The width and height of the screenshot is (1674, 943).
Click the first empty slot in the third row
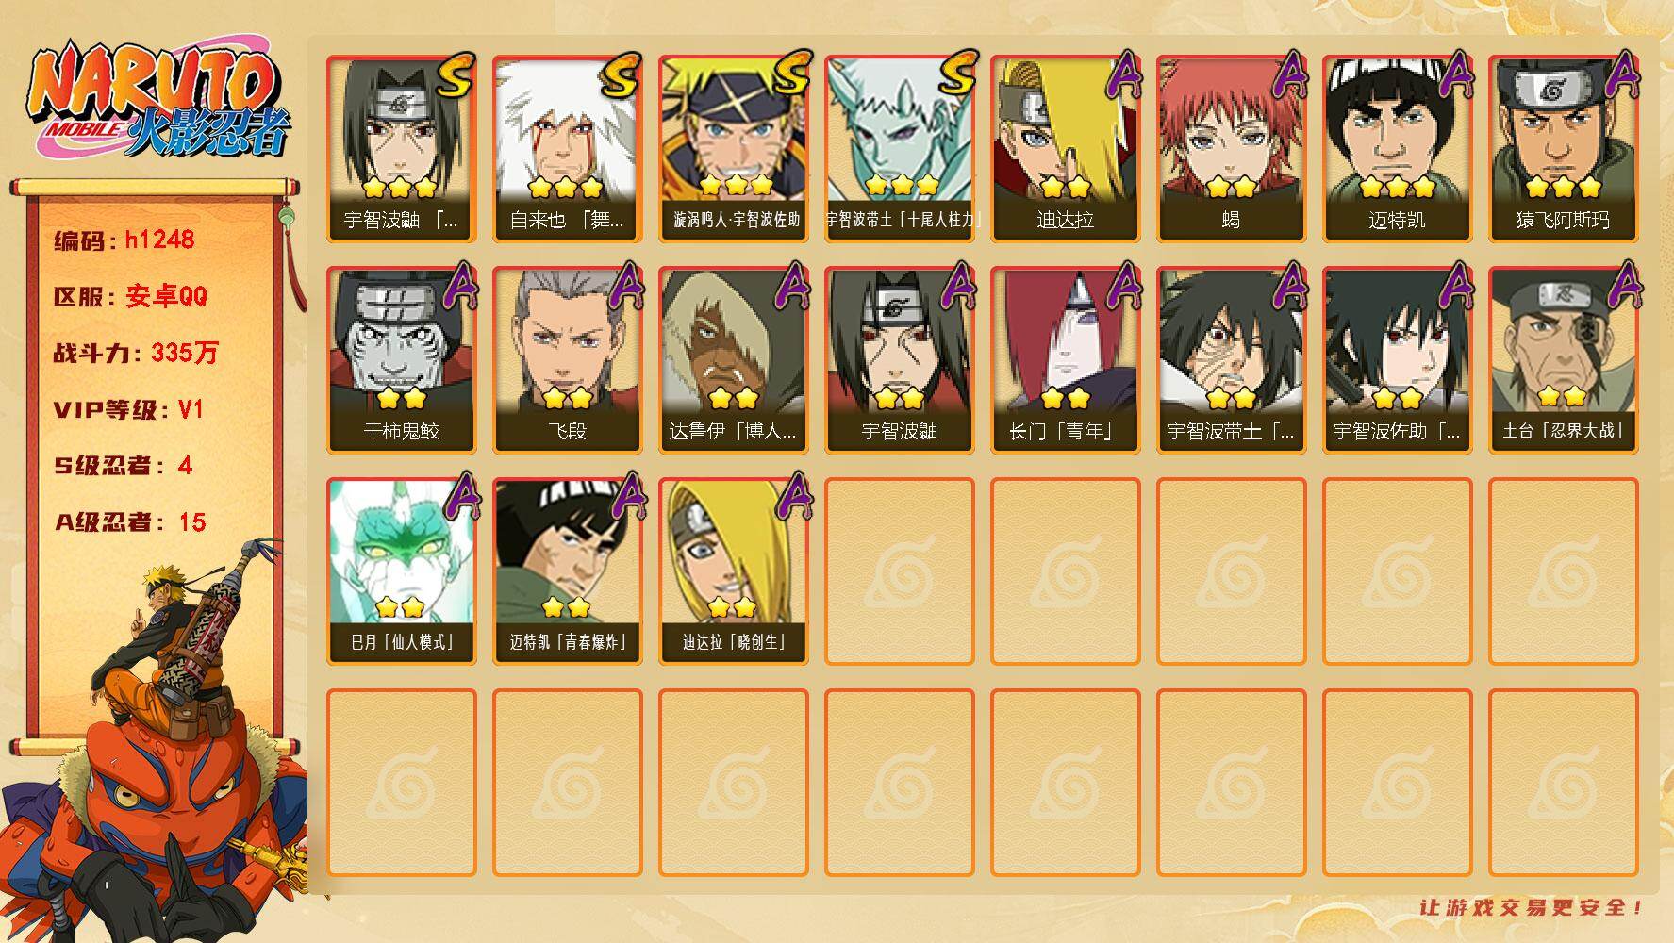(899, 571)
